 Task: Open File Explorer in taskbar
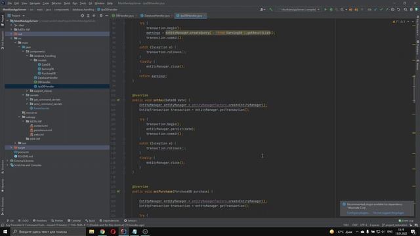point(92,231)
